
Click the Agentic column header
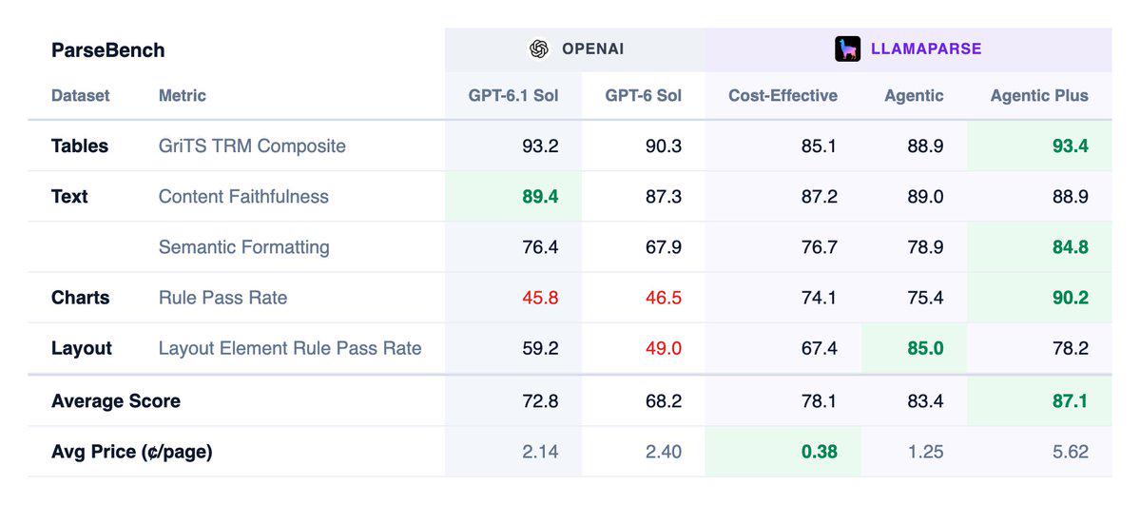(914, 95)
